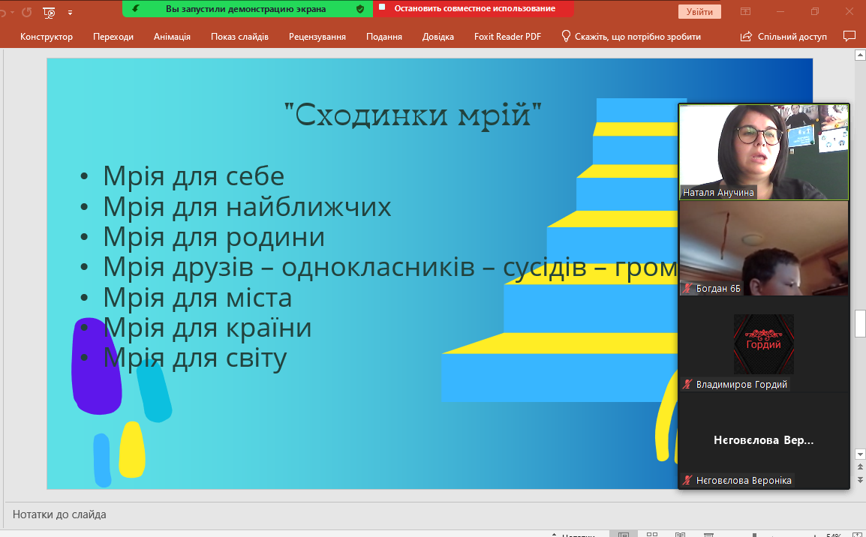Go to next slide using double-down arrow
The width and height of the screenshot is (866, 537).
click(860, 480)
